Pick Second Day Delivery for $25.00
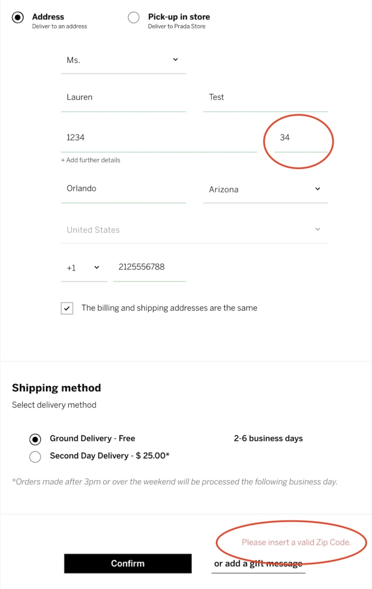Screen dimensions: 372x589 click(35, 456)
